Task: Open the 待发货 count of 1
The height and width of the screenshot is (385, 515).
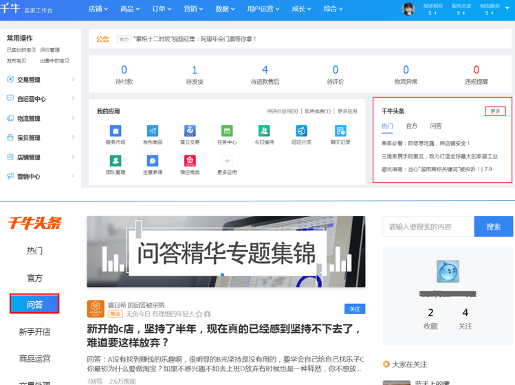Action: click(195, 70)
